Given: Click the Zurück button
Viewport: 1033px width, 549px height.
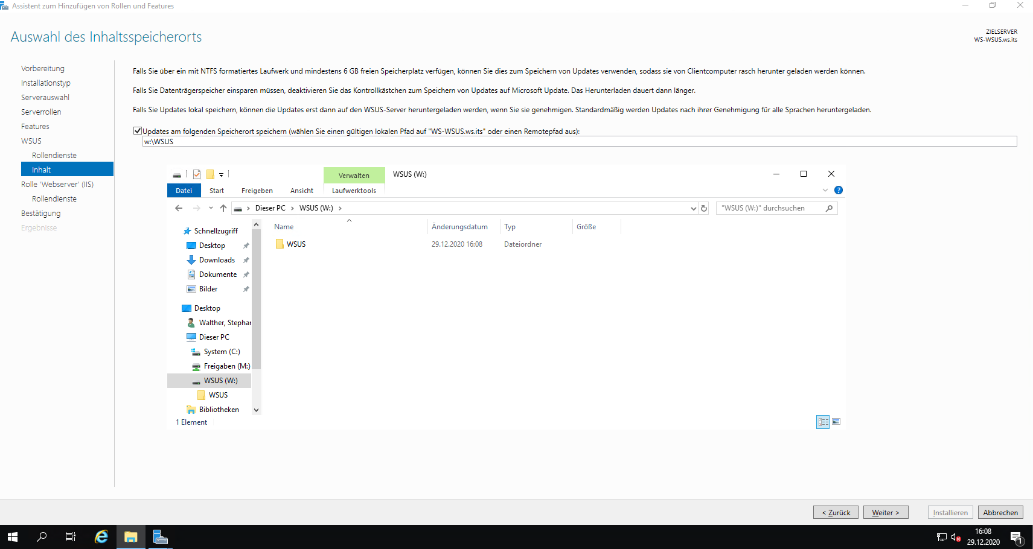Looking at the screenshot, I should [836, 512].
